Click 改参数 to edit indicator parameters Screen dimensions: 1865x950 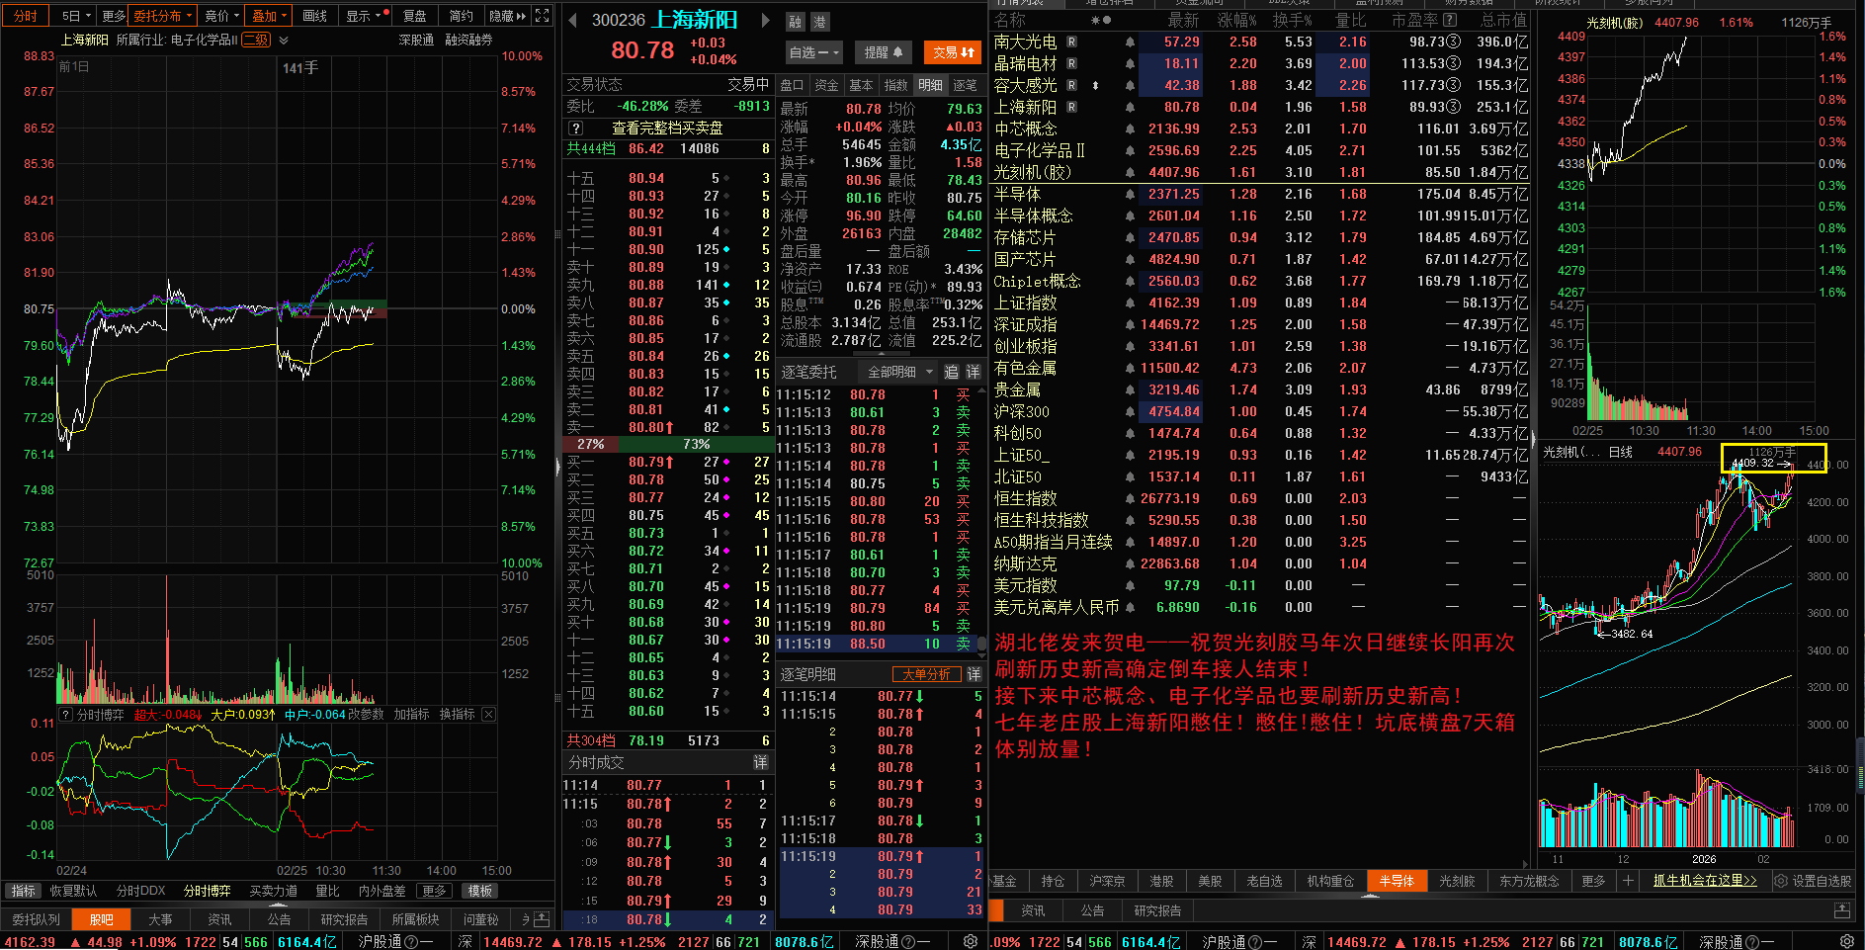tap(366, 714)
